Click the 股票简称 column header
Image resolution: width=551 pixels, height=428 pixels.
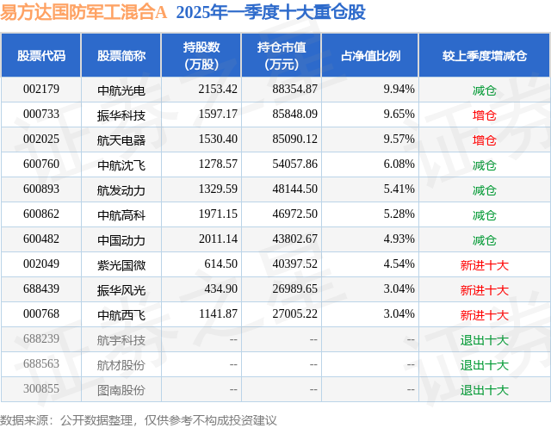[121, 55]
